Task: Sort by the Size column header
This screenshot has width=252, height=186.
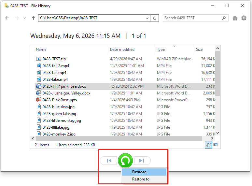Action: click(x=199, y=50)
